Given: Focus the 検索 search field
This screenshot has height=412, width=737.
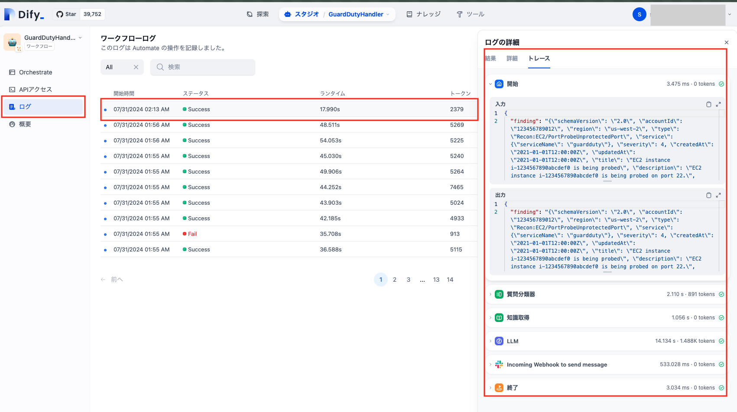Looking at the screenshot, I should 203,67.
